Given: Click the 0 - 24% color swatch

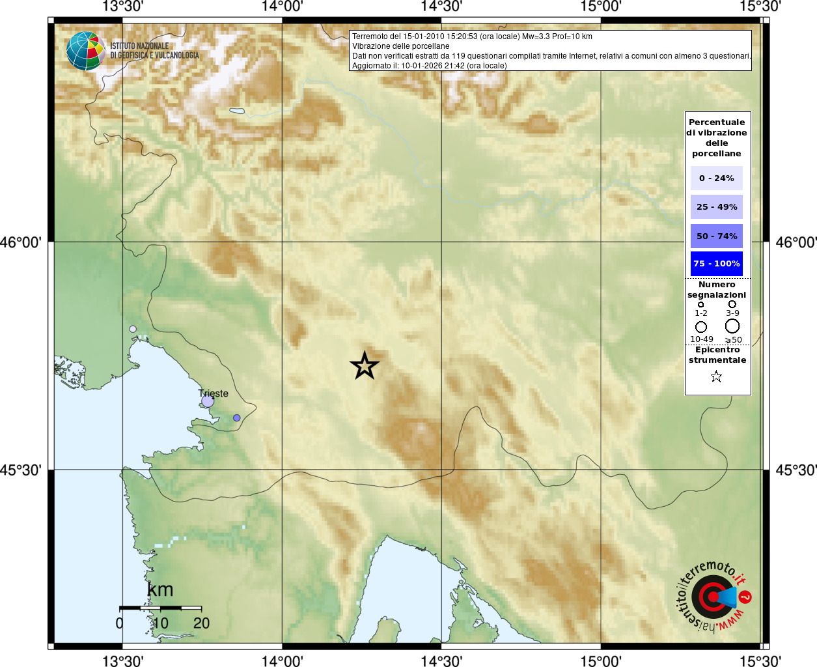Looking at the screenshot, I should [717, 178].
